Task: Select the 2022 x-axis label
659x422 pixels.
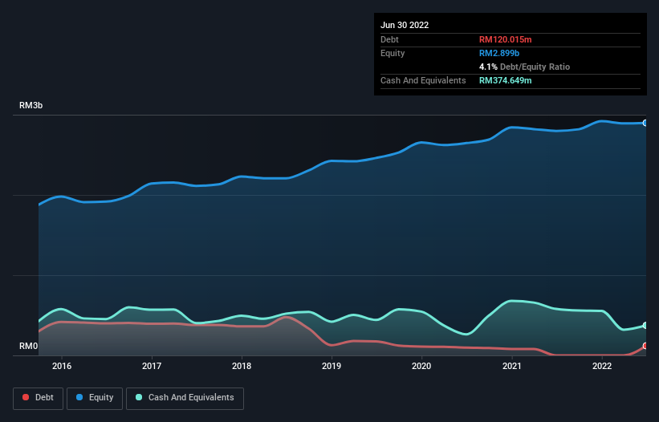Action: click(602, 367)
